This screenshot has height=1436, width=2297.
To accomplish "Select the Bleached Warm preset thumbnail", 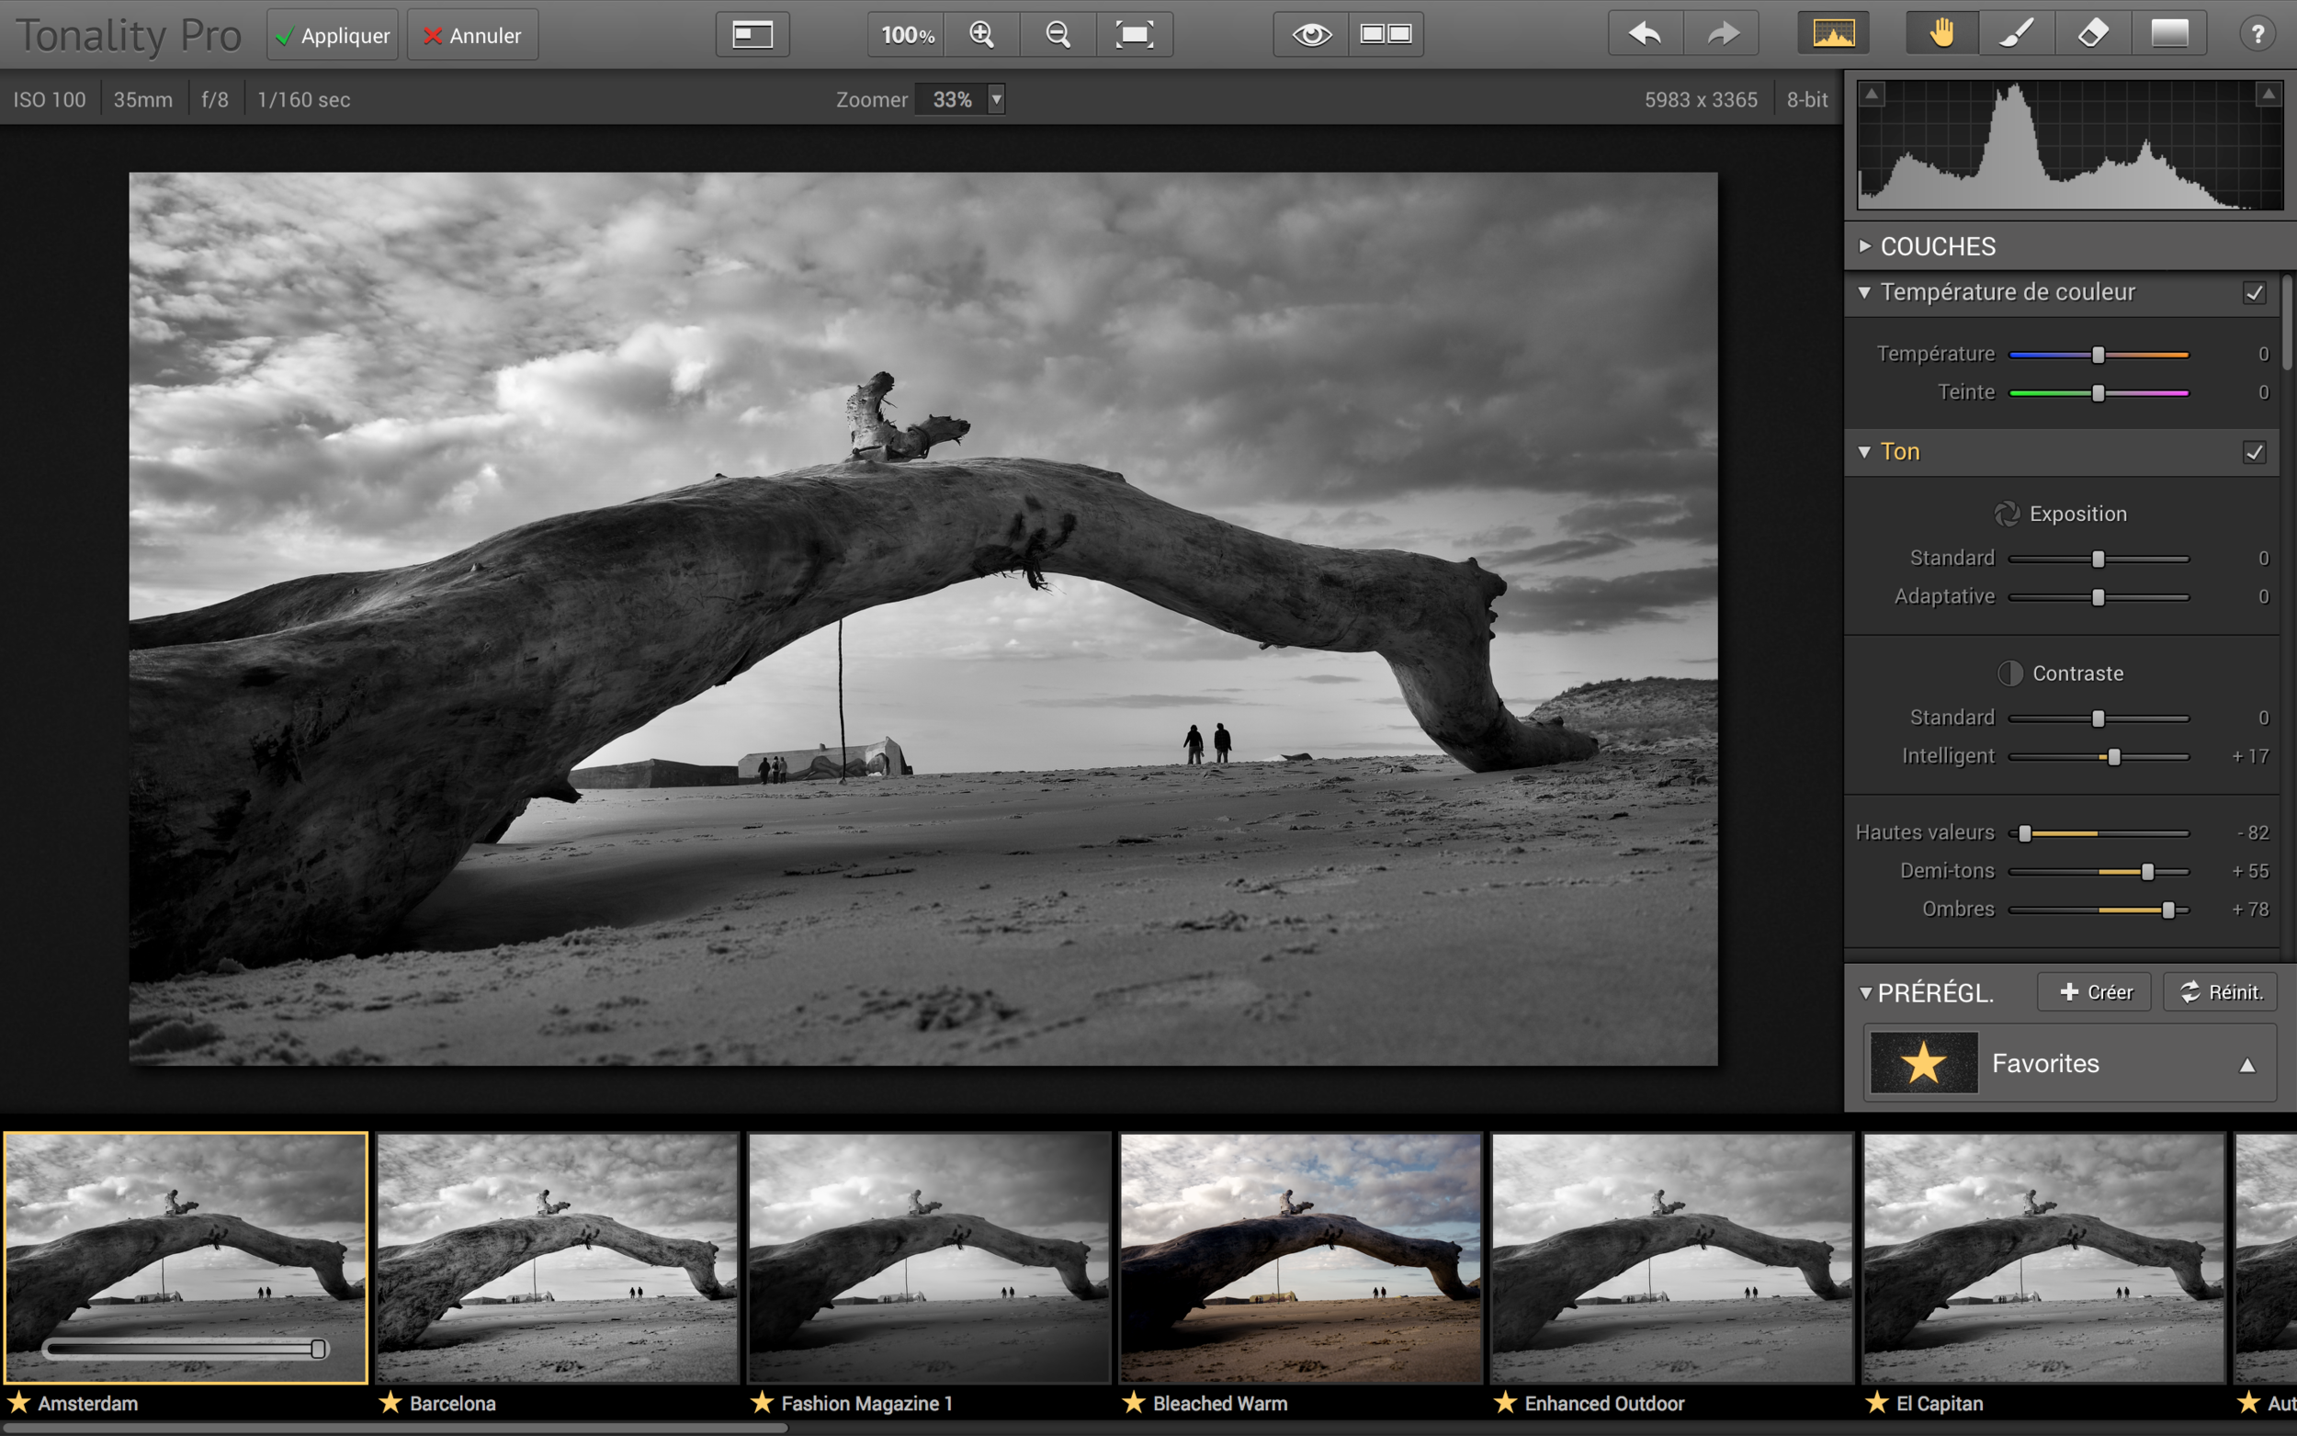I will tap(1301, 1257).
